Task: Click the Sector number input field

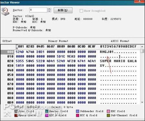Action: (38, 10)
